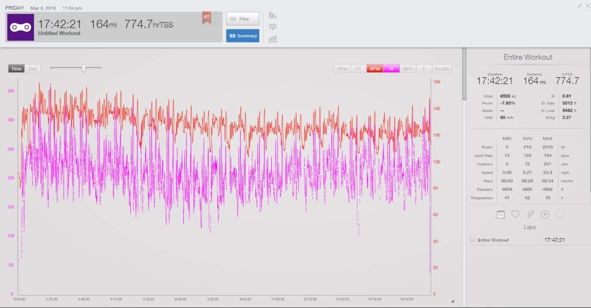Click the chart corner resize handle

(x=452, y=301)
